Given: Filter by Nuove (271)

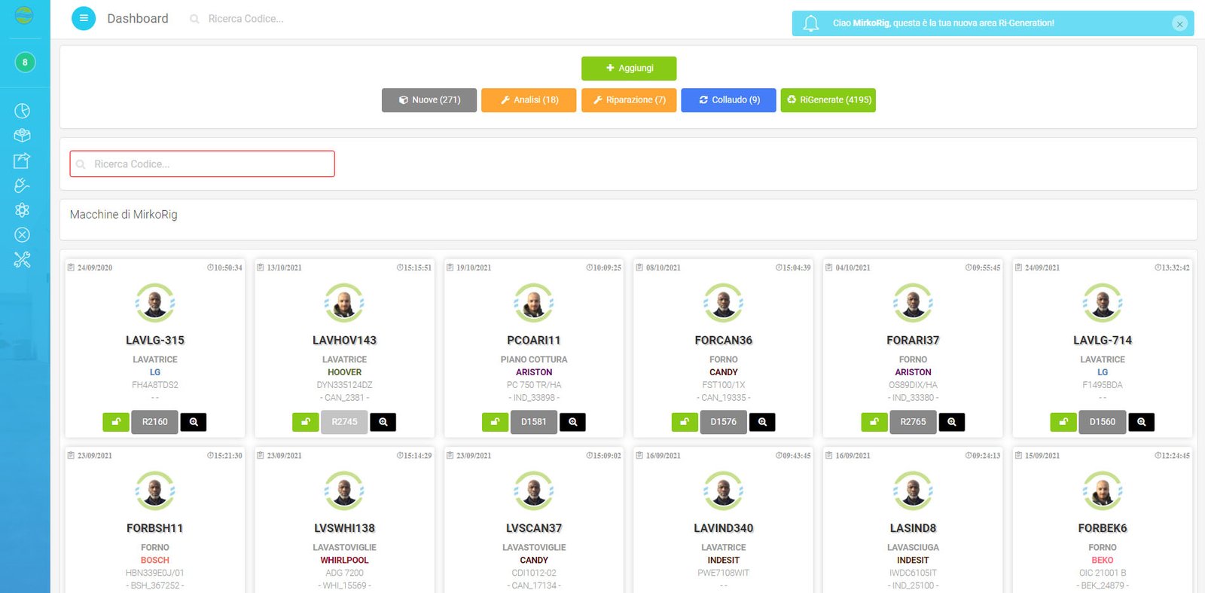Looking at the screenshot, I should click(x=429, y=100).
